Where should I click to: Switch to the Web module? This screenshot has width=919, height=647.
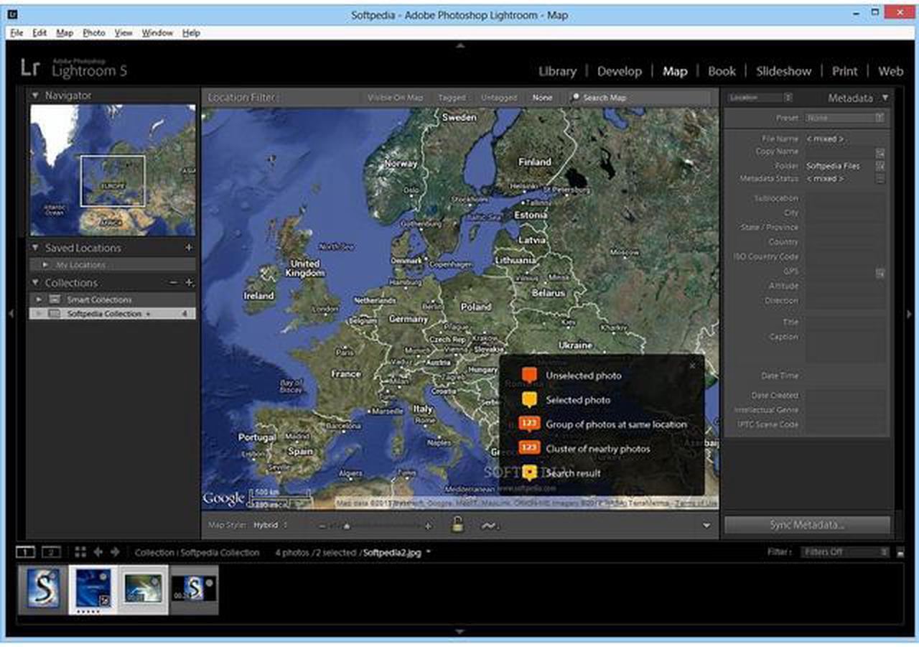coord(891,71)
